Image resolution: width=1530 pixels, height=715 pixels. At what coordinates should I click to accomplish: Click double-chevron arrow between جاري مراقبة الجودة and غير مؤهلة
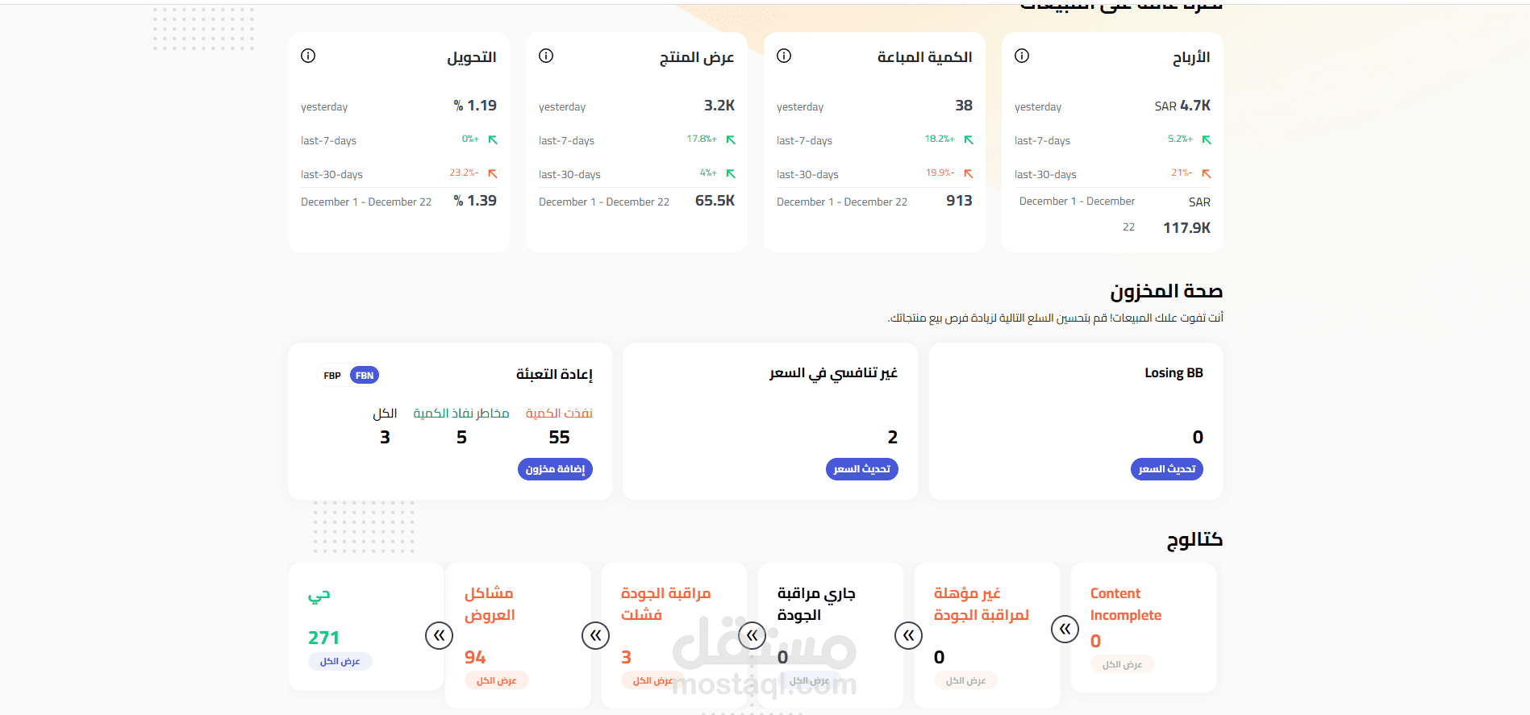(x=908, y=636)
